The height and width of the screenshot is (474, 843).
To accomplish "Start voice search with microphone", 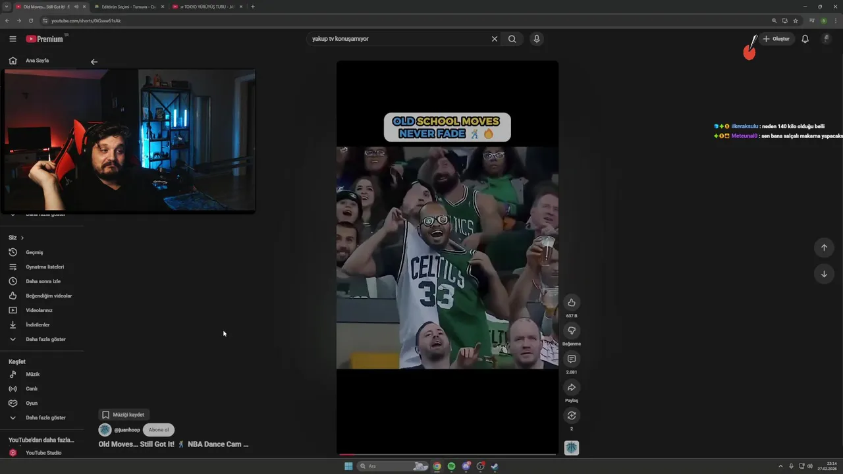I will 537,39.
